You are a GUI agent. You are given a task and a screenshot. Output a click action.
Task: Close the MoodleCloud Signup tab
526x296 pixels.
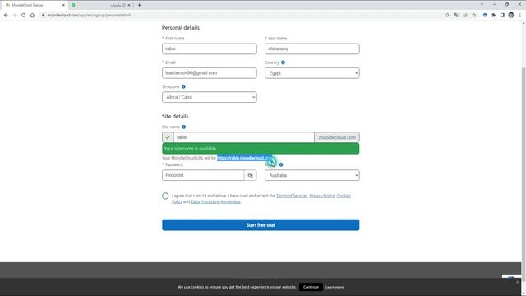tap(63, 5)
